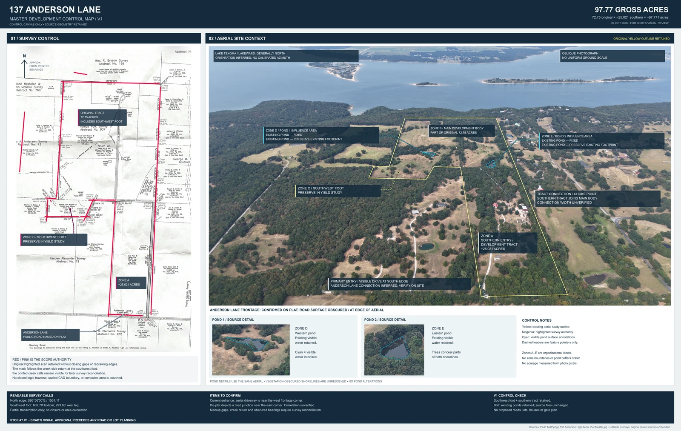Select ANDERSON LANE PUBLIC ROAD callout
The image size is (681, 431).
(50, 335)
